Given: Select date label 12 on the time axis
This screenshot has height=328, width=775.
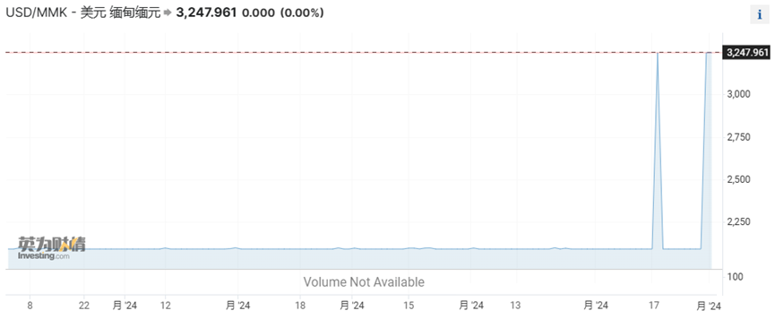Looking at the screenshot, I should click(x=166, y=306).
